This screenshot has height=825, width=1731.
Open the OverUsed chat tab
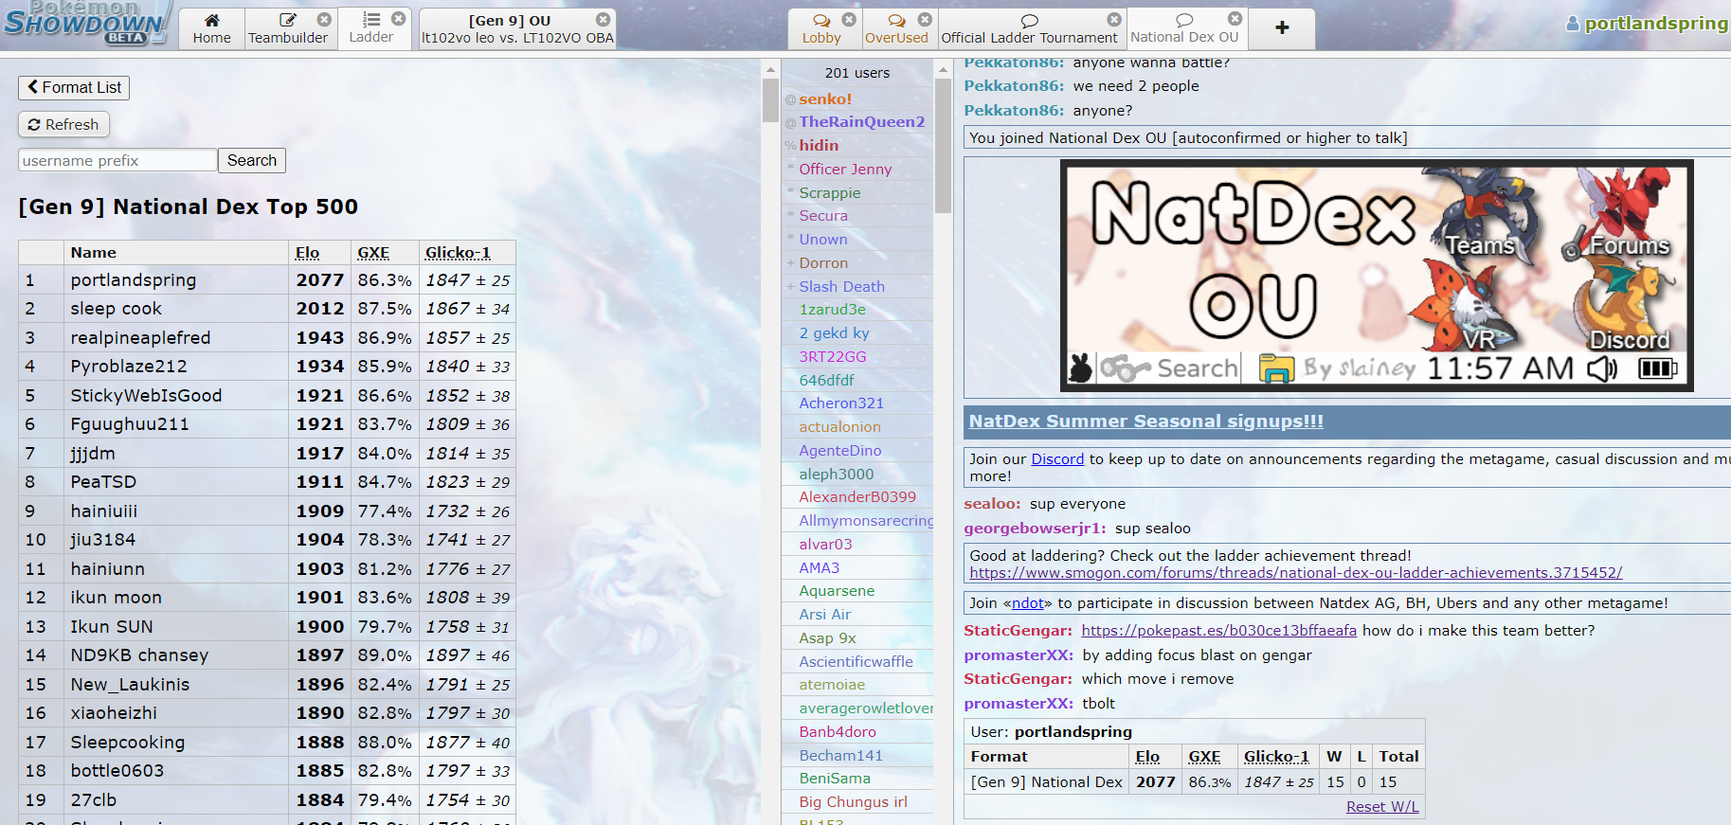(896, 28)
